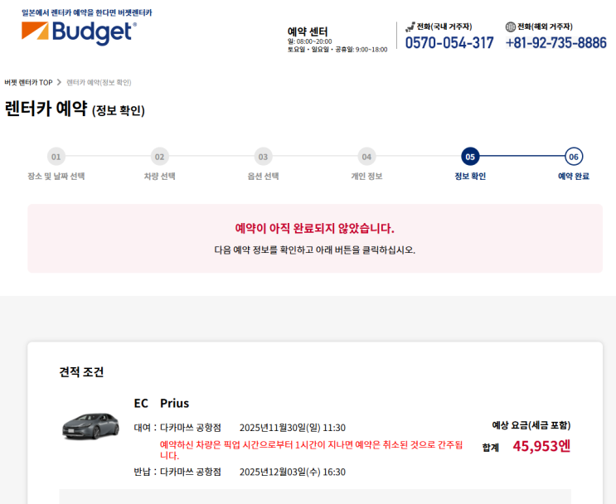Click the red warning 예약이 아직 완료되지 않았습니다

click(315, 228)
